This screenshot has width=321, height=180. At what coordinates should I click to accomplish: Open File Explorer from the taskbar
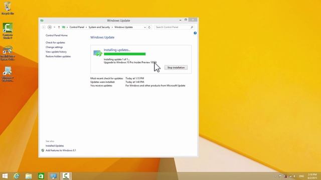(x=29, y=176)
